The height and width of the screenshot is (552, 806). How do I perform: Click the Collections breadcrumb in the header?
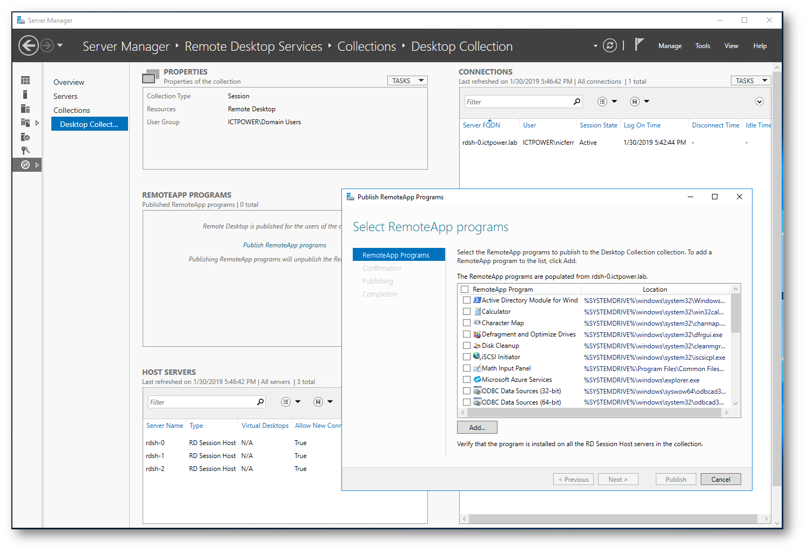click(367, 46)
